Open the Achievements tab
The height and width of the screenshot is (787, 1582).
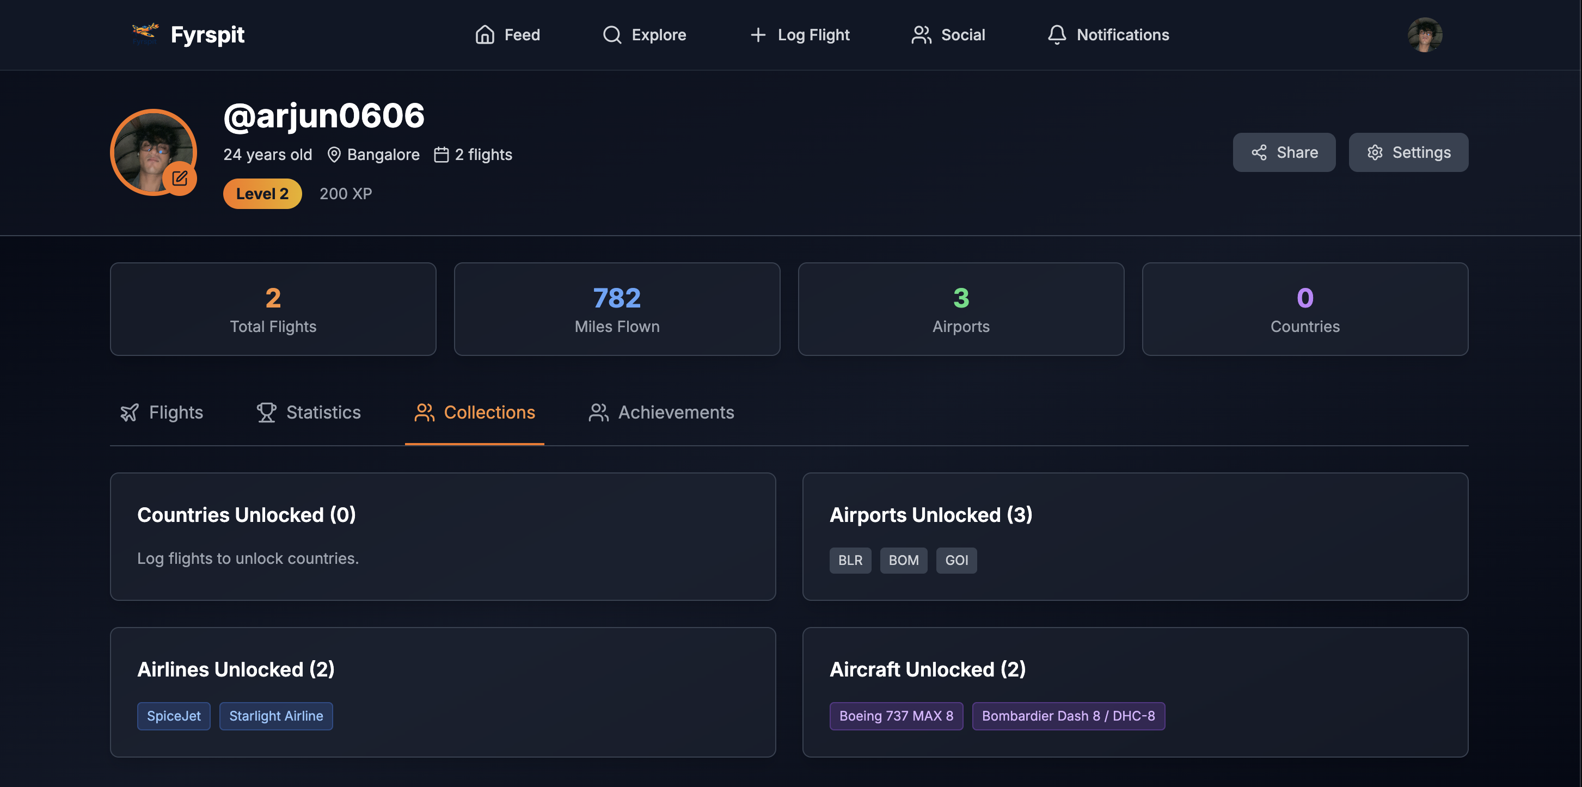pos(661,413)
